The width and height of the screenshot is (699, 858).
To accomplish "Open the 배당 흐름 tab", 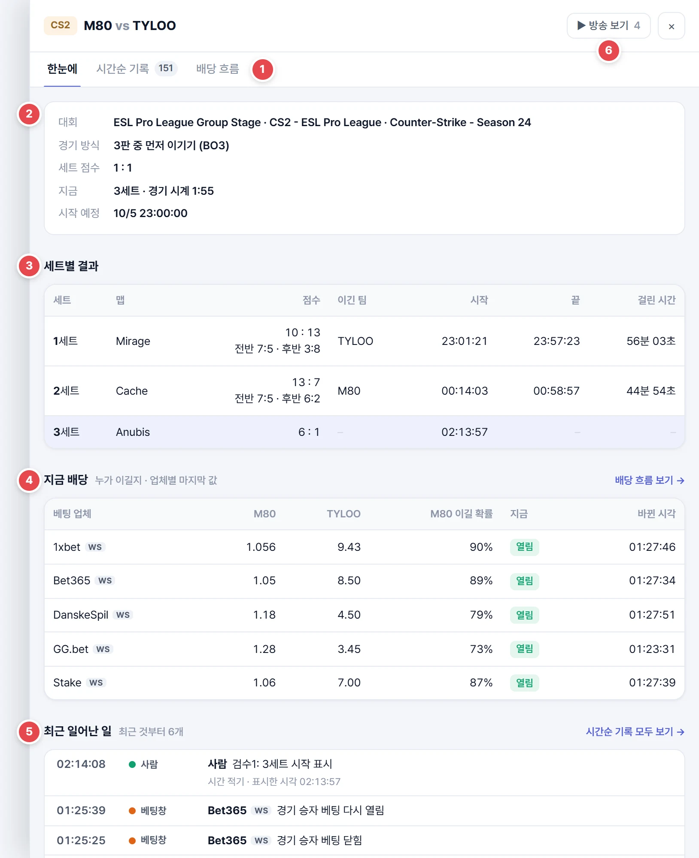I will click(217, 69).
